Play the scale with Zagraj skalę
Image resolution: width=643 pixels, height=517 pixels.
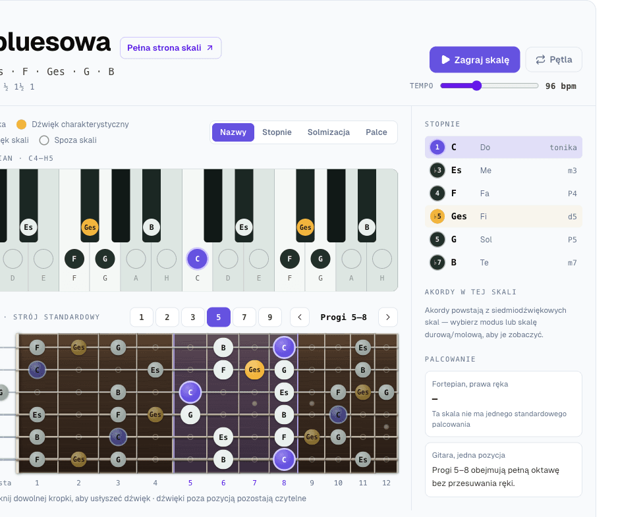(x=474, y=59)
